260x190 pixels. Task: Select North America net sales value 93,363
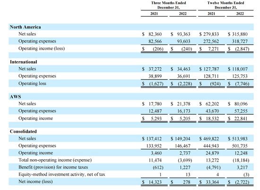(x=183, y=34)
